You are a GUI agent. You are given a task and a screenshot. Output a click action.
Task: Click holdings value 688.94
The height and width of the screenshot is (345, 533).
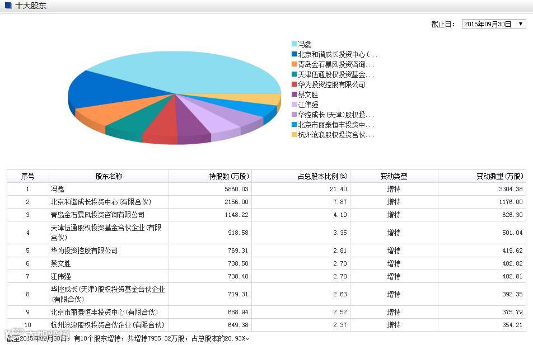pos(238,312)
